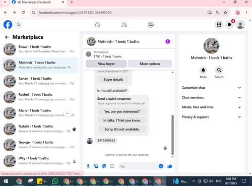The width and height of the screenshot is (252, 186).
Task: Send 'Sorry, it's not available.' response
Action: pyautogui.click(x=122, y=129)
